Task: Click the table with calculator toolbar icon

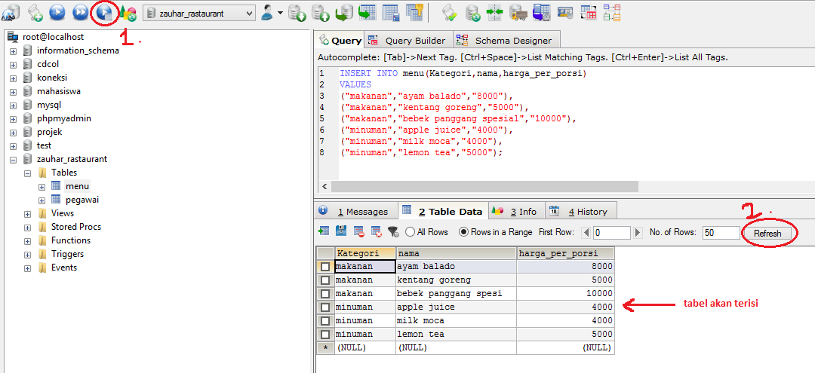Action: (x=391, y=13)
